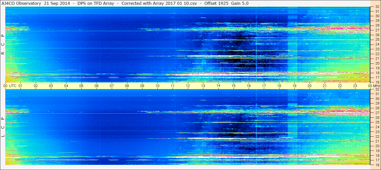
Task: Click hour 05 on the UTC time axis
Action: (x=81, y=86)
